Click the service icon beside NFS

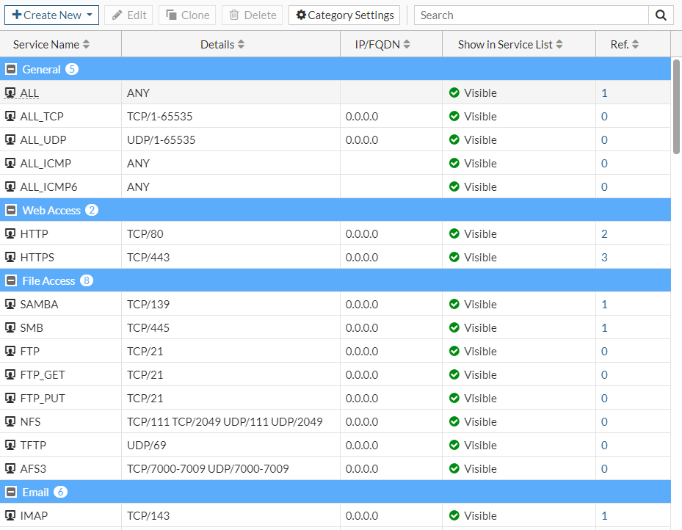[x=10, y=422]
